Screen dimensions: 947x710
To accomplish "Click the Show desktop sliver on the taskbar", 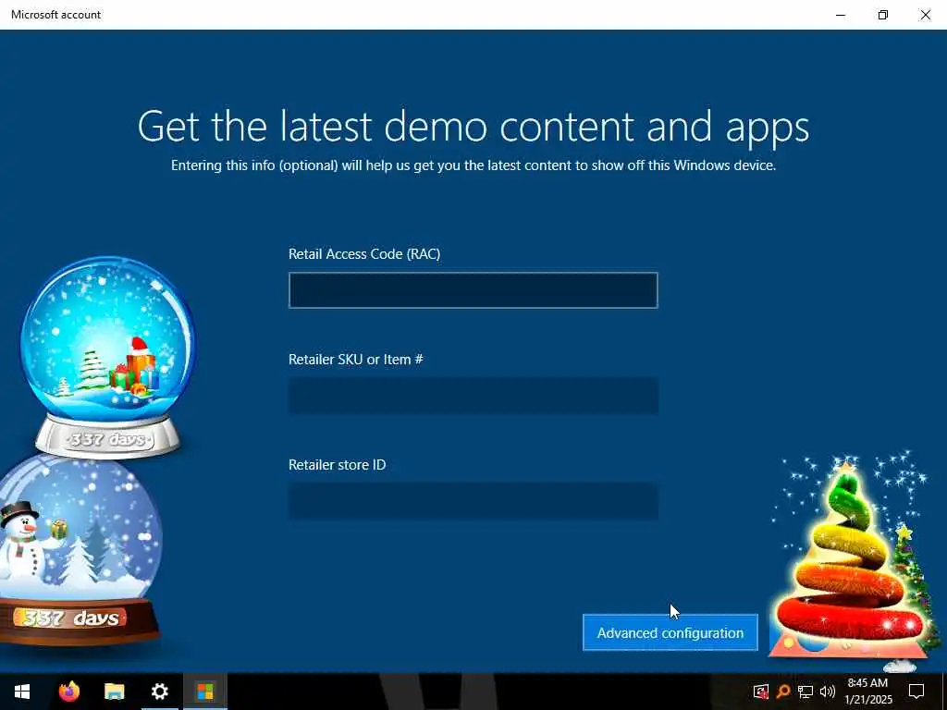I will (x=944, y=692).
